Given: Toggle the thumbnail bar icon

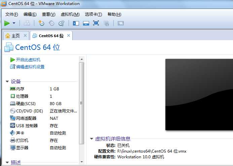Looking at the screenshot, I should tap(86, 23).
